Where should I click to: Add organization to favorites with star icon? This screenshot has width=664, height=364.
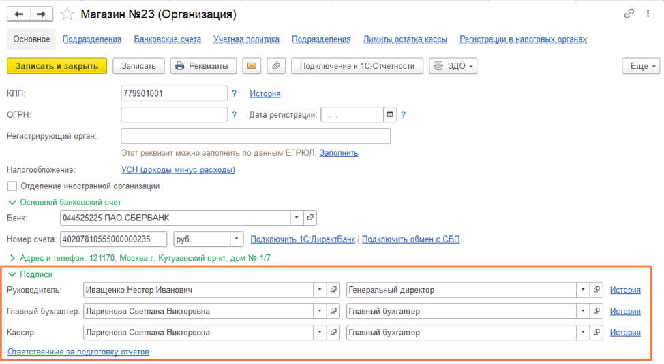tap(67, 14)
